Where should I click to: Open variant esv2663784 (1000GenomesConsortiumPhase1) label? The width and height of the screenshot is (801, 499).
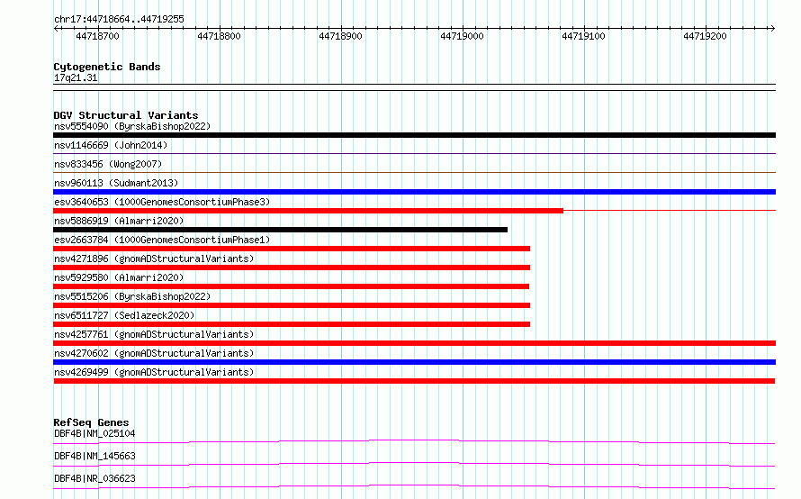[x=162, y=240]
